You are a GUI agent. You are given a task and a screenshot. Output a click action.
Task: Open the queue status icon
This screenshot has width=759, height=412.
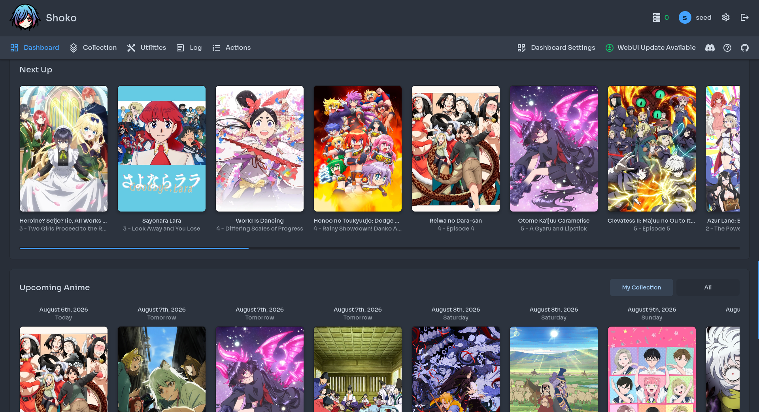[x=657, y=17]
